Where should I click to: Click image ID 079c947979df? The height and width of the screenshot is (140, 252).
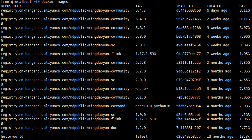click(188, 80)
